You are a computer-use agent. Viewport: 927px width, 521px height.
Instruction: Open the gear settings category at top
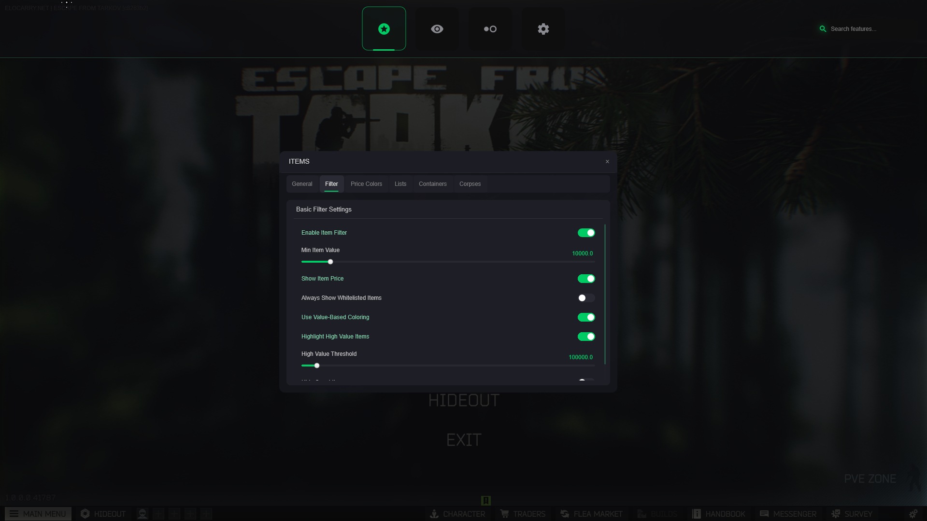click(543, 29)
